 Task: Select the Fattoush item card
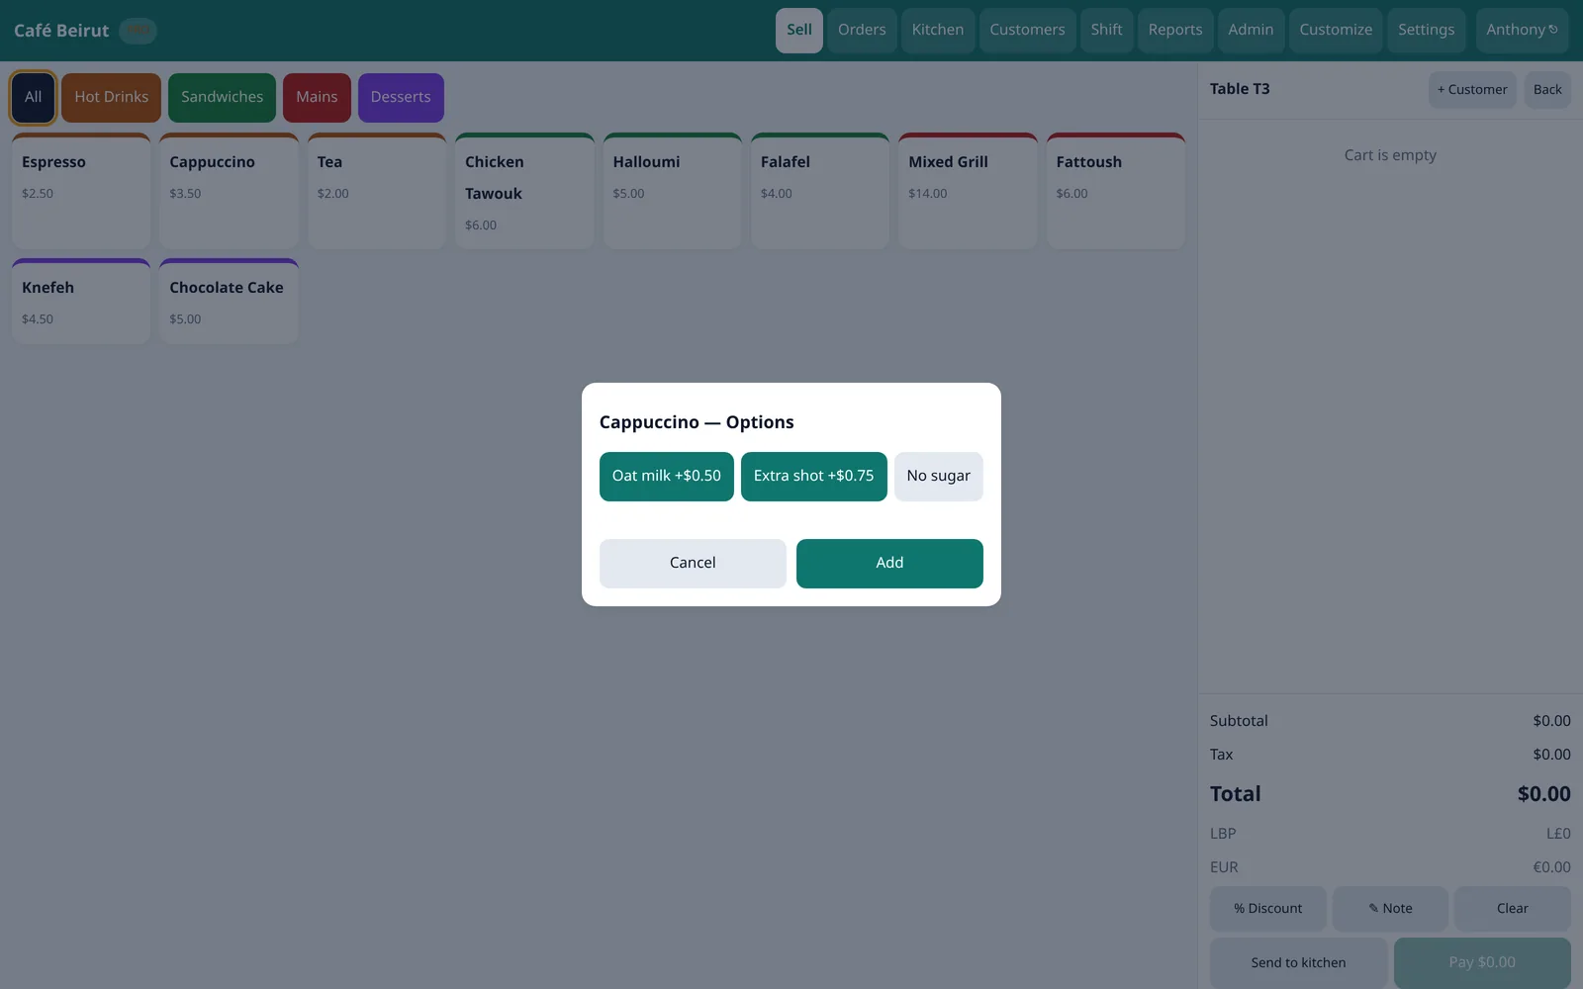tap(1116, 191)
